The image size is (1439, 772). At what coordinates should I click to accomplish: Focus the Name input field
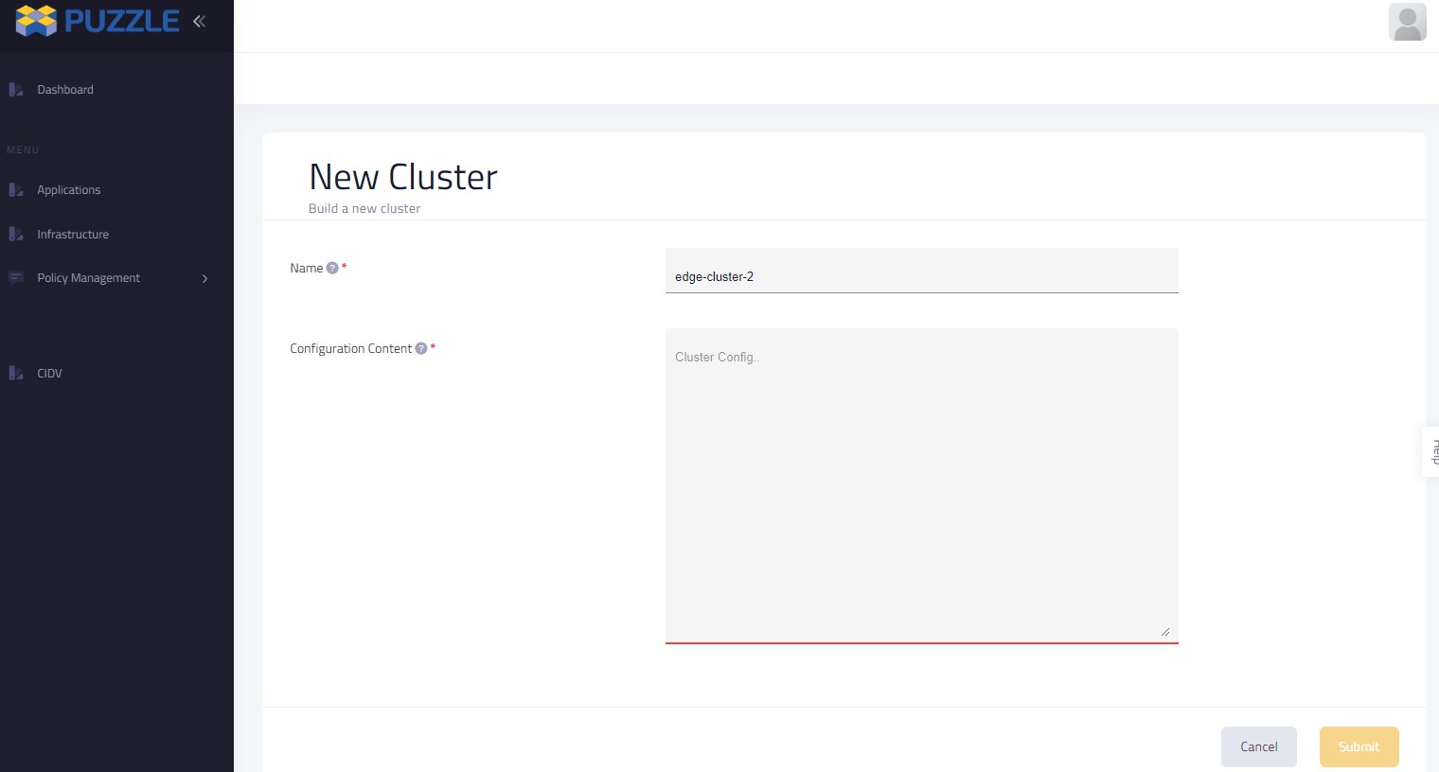pos(922,271)
